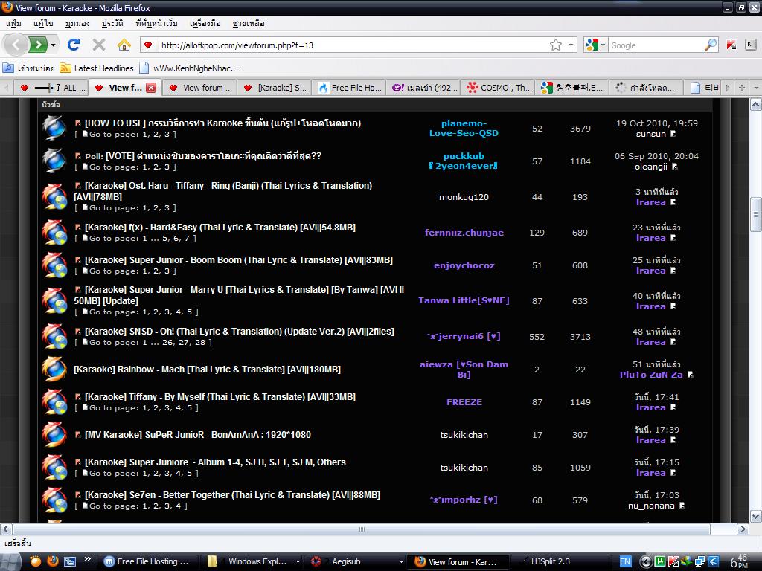Viewport: 762px width, 571px height.
Task: Click the Firefox back navigation button
Action: pos(16,45)
